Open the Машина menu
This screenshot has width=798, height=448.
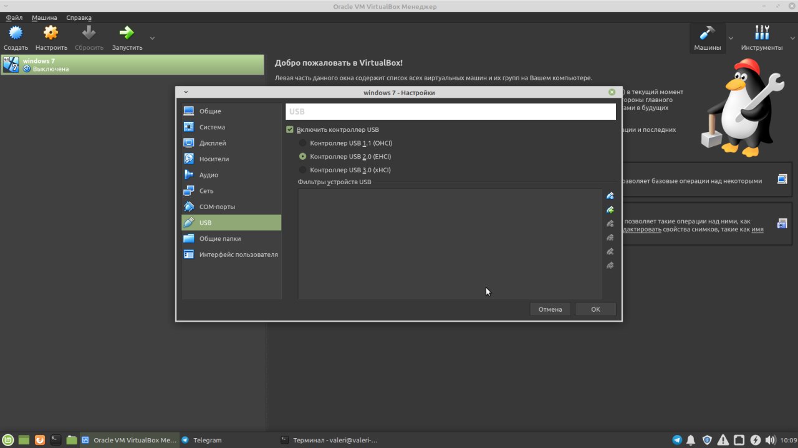tap(44, 18)
